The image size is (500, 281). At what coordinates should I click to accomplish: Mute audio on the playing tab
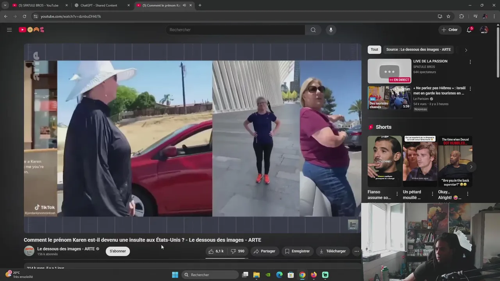pyautogui.click(x=184, y=5)
